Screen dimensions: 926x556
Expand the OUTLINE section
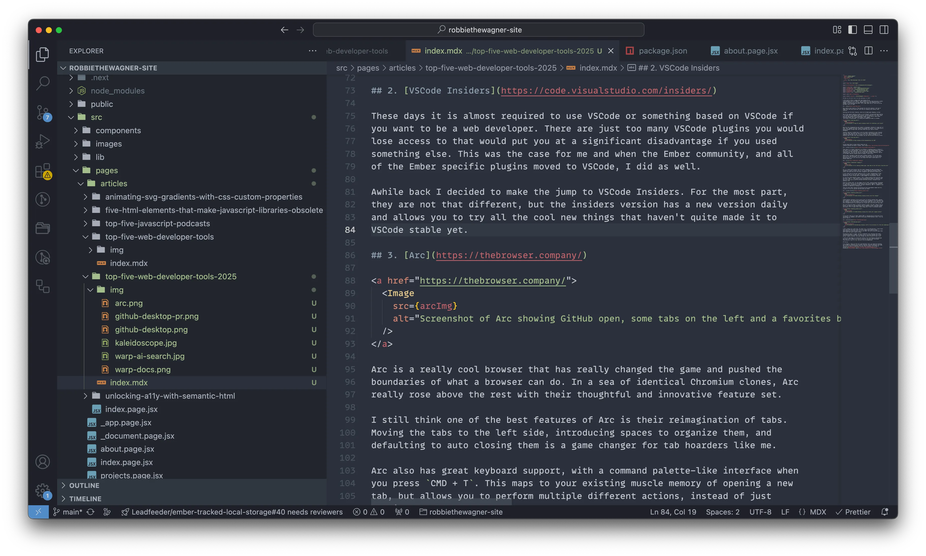[192, 485]
